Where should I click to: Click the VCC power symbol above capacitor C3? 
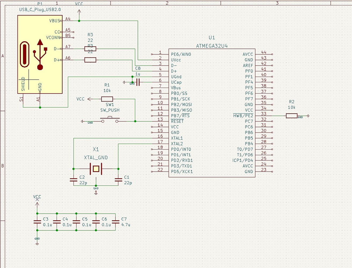tap(37, 205)
